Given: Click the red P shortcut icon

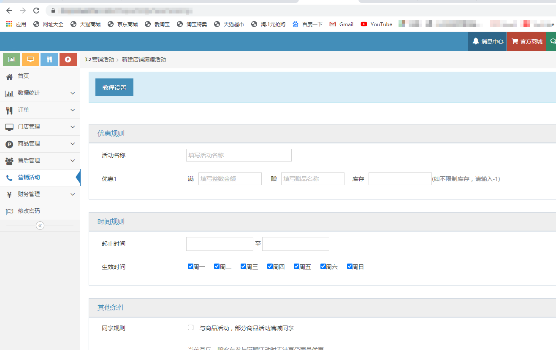Looking at the screenshot, I should click(x=68, y=59).
